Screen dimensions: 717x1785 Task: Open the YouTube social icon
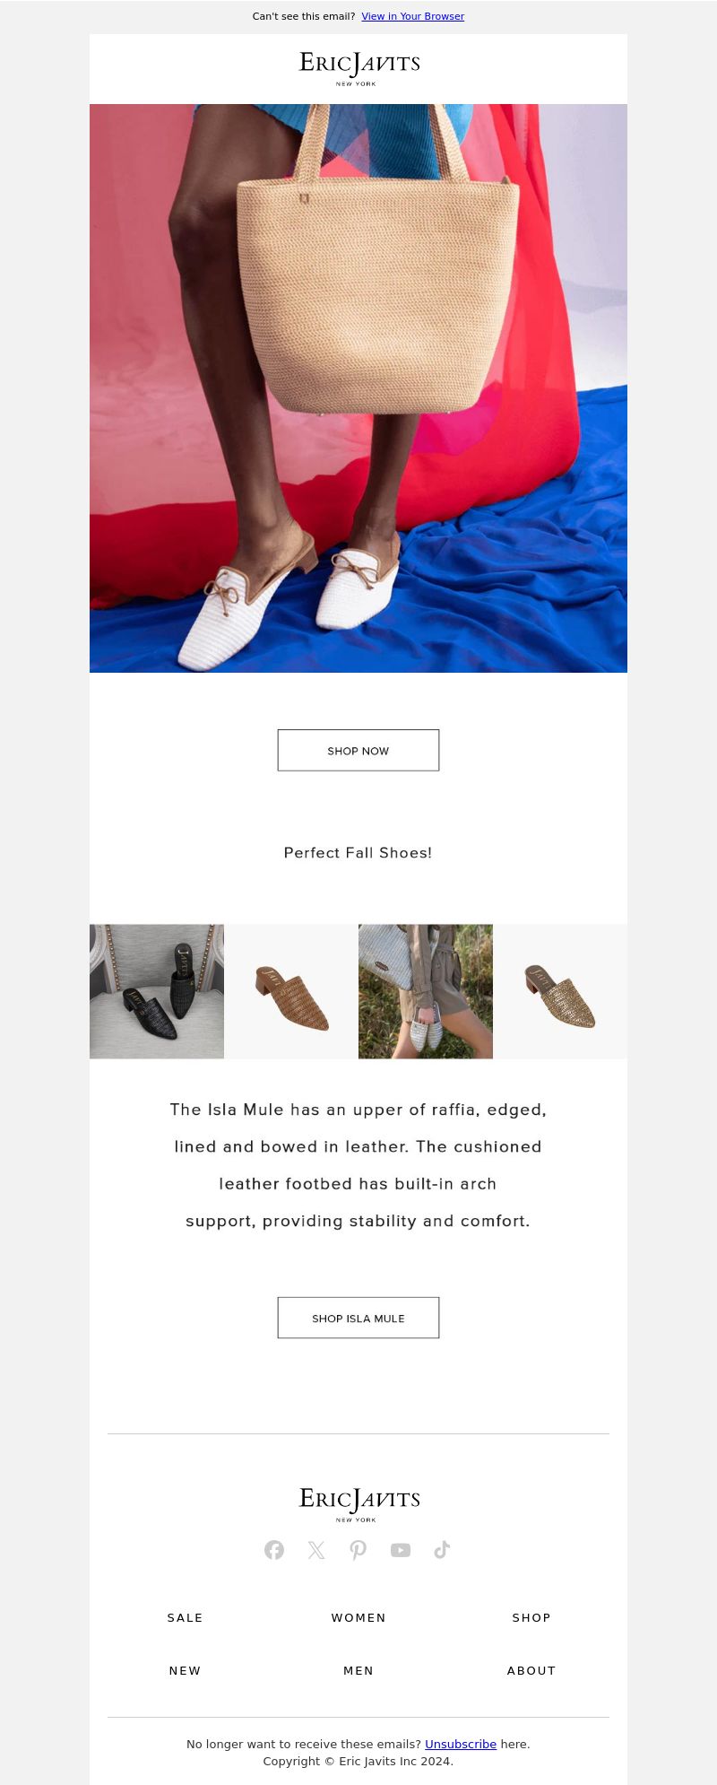[401, 1550]
